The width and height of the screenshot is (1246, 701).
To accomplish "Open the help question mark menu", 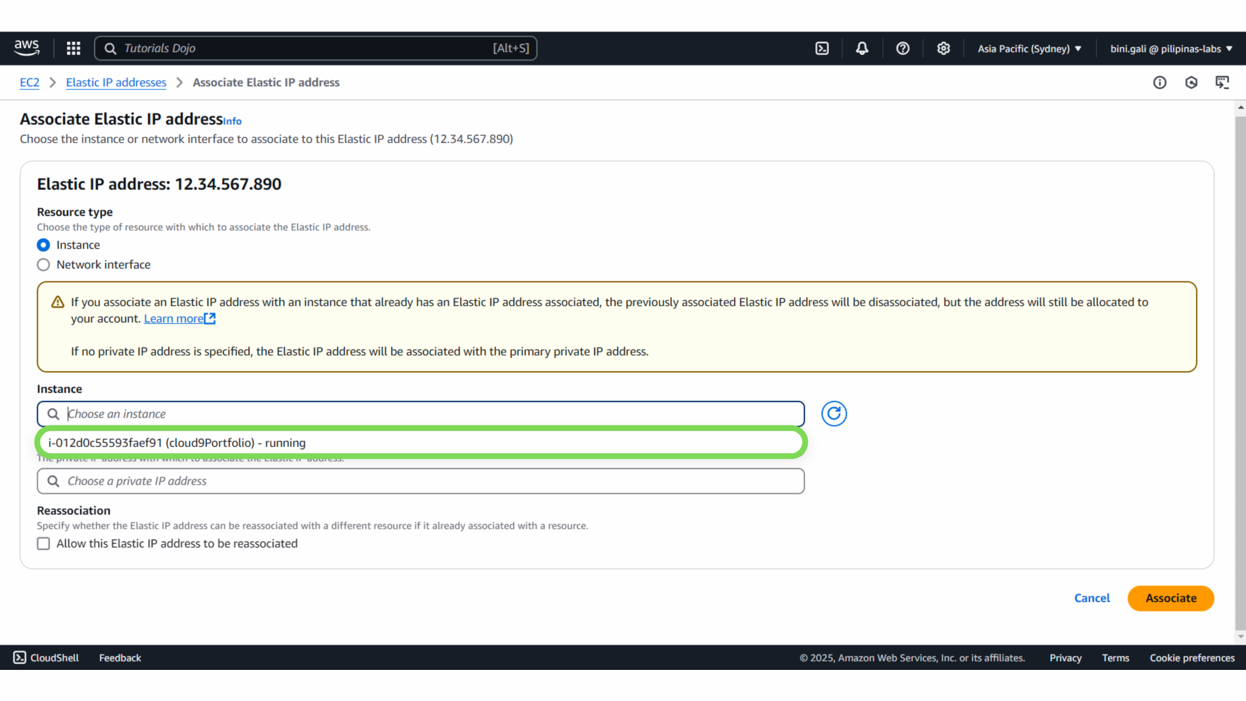I will pos(903,48).
